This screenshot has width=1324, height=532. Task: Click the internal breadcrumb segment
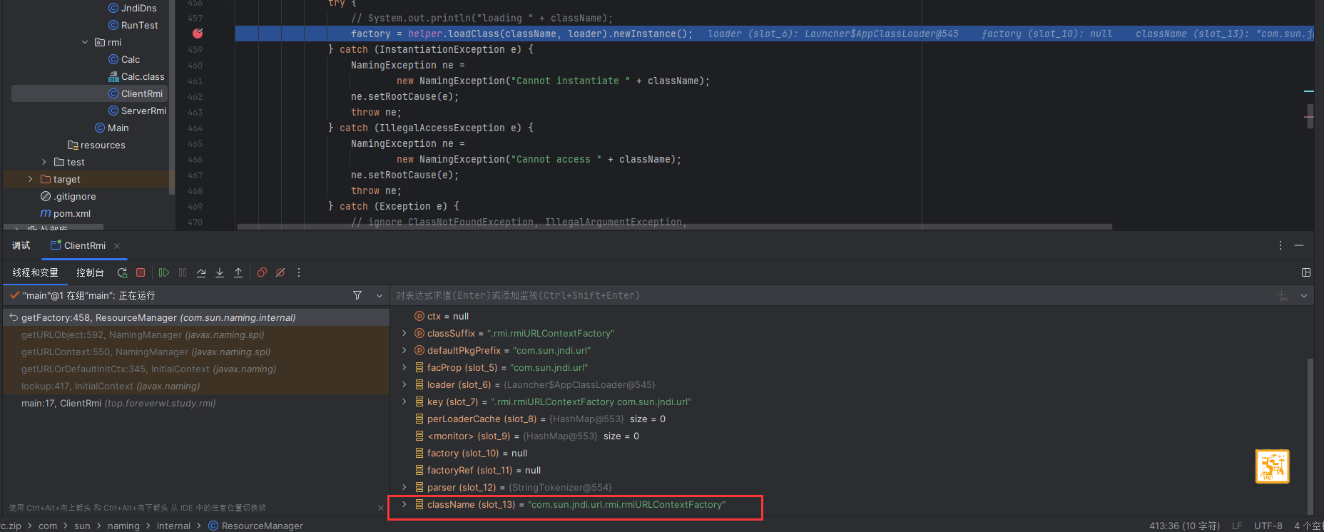point(173,526)
